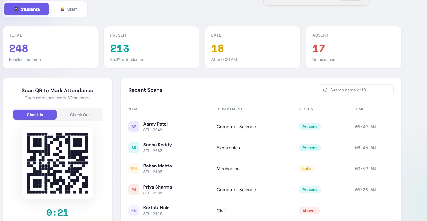427x221 pixels.
Task: Click the RM avatar for Rohan Mehta
Action: click(x=134, y=169)
